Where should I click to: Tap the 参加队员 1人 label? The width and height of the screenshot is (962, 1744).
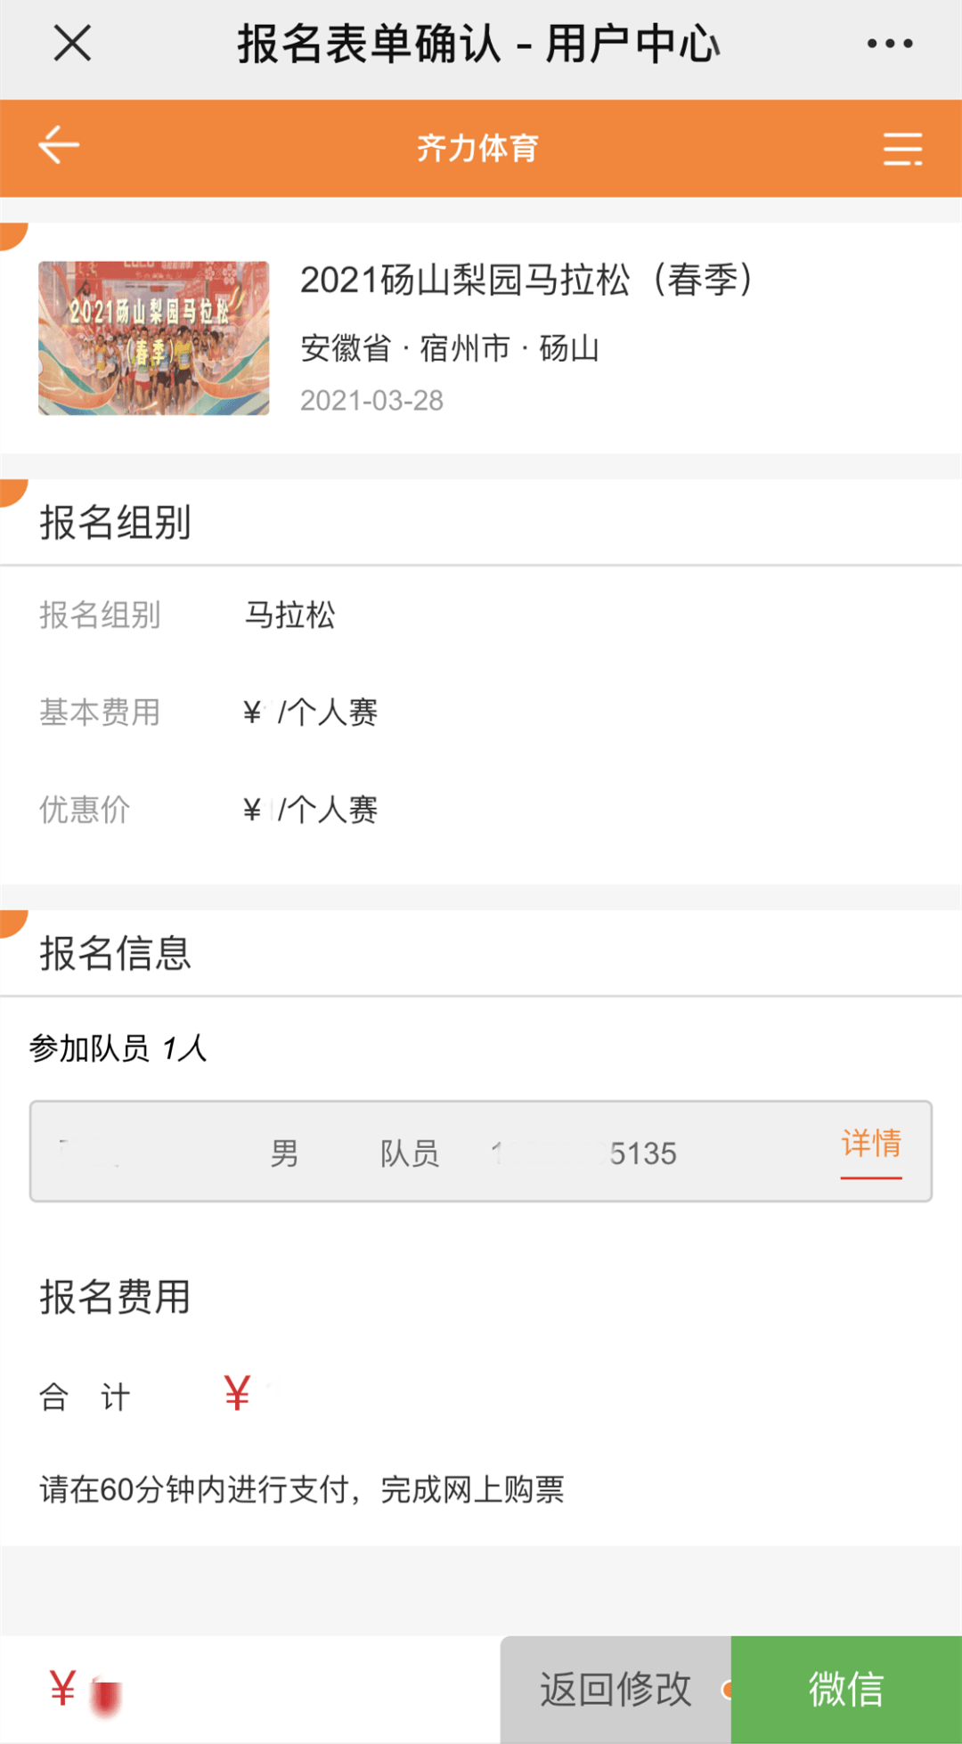click(118, 1048)
